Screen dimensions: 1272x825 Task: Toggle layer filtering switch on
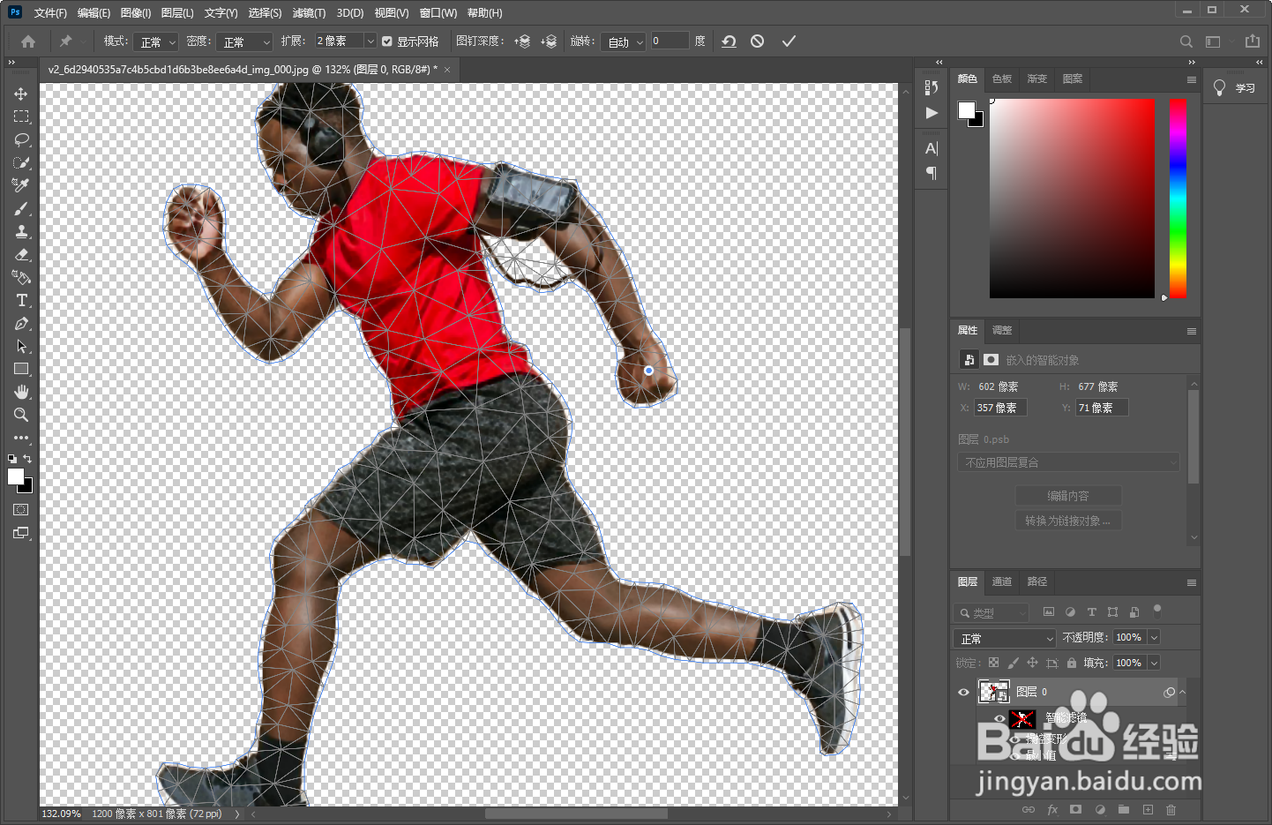tap(1157, 610)
